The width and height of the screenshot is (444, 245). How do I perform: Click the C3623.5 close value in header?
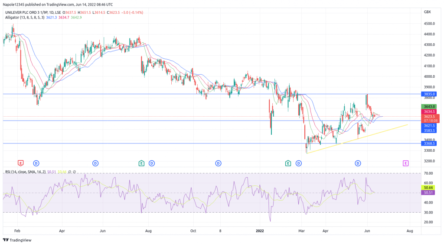point(113,13)
